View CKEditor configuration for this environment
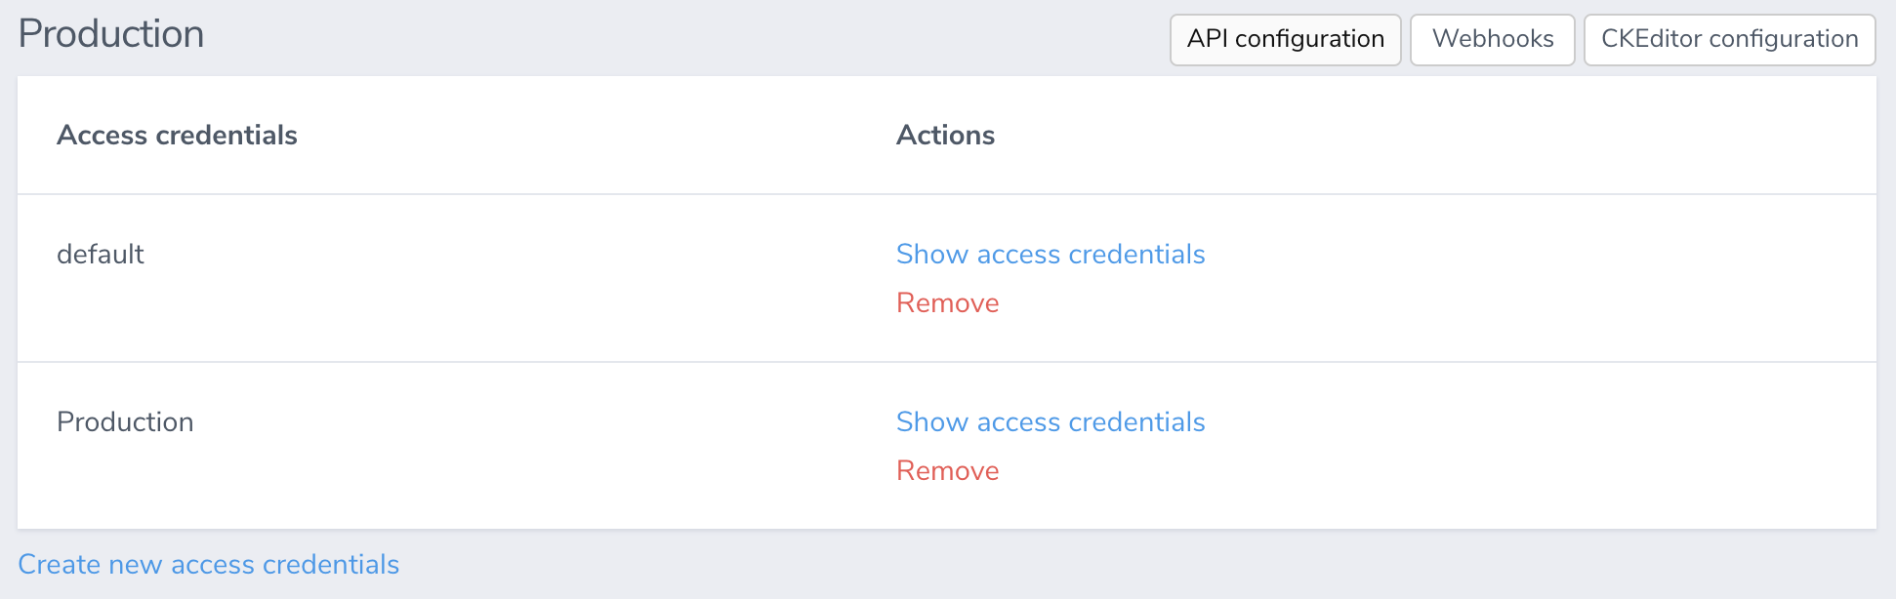 pyautogui.click(x=1729, y=40)
